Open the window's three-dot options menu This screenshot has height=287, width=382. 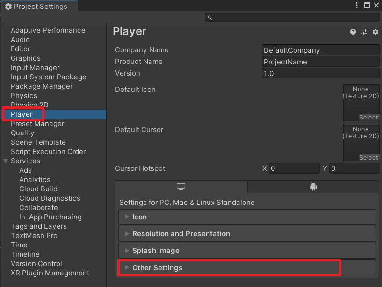click(x=357, y=5)
